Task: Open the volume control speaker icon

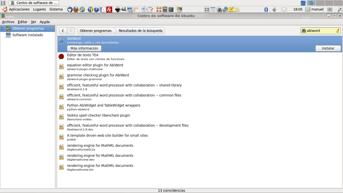Action: [x=274, y=10]
